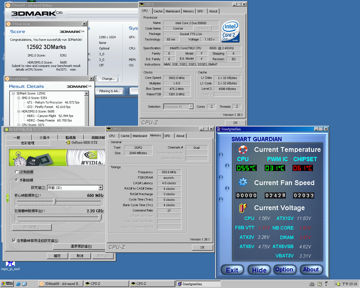This screenshot has height=288, width=360.
Task: Click the 記憶體時脈頻率 slider thumb
Action: tap(100, 217)
